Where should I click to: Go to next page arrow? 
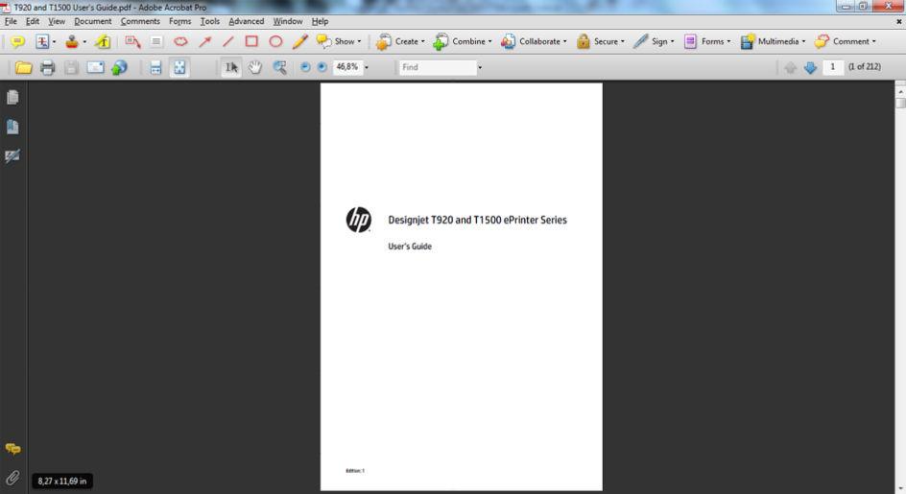[810, 67]
